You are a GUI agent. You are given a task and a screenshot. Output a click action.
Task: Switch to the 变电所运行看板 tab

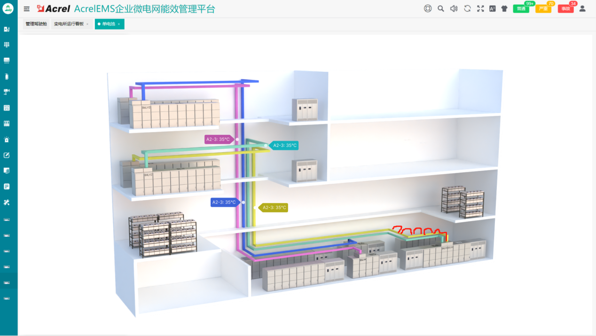click(x=69, y=24)
